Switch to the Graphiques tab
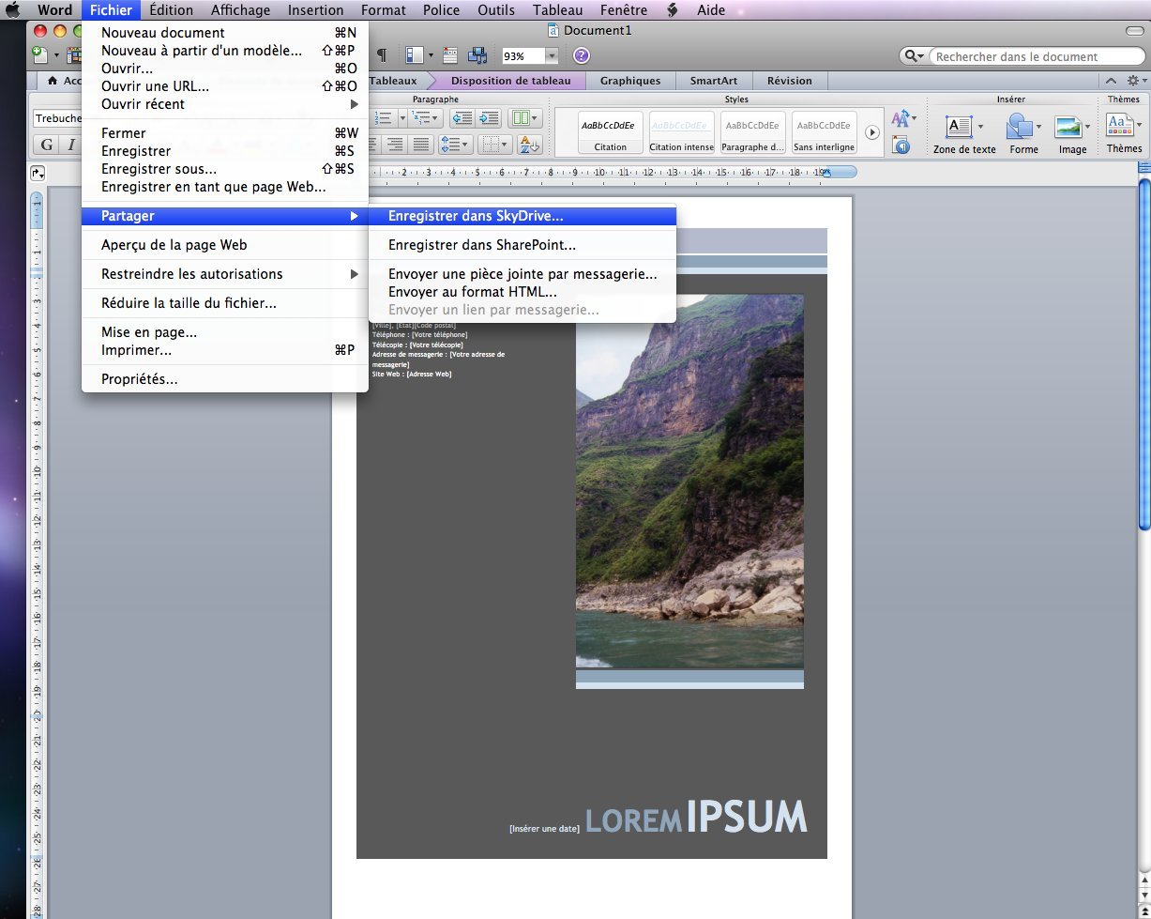Screen dimensions: 1151x919 click(x=630, y=81)
